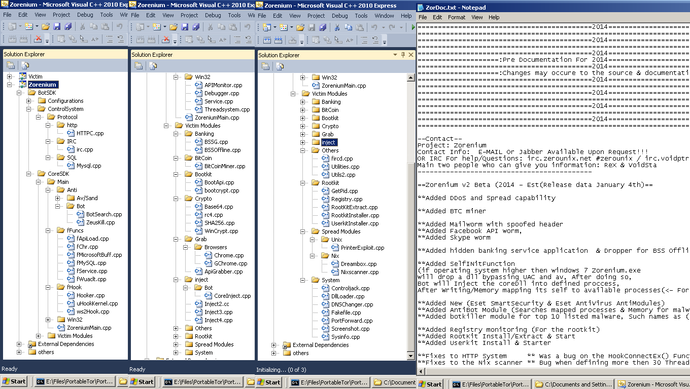Click Paste icon in window with Help menu
Image resolution: width=690 pixels, height=389 pixels.
360,27
